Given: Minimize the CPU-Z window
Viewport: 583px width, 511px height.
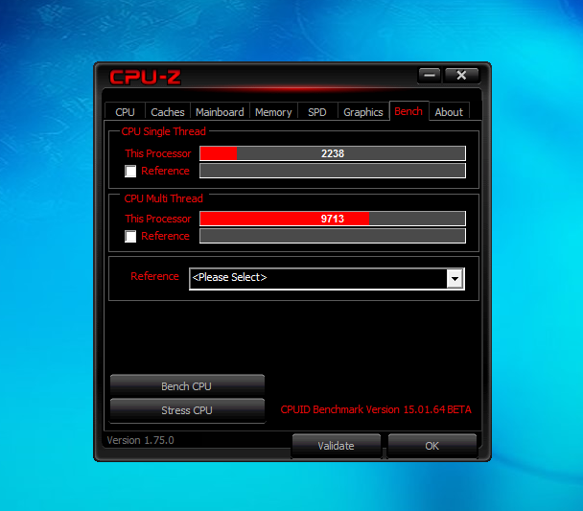Looking at the screenshot, I should [x=430, y=76].
